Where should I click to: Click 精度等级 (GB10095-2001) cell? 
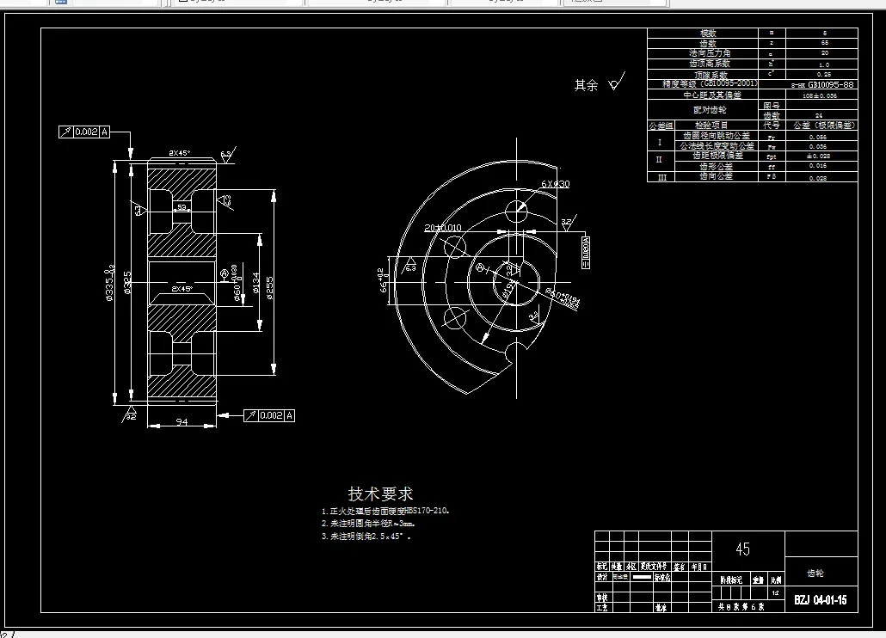pos(703,84)
